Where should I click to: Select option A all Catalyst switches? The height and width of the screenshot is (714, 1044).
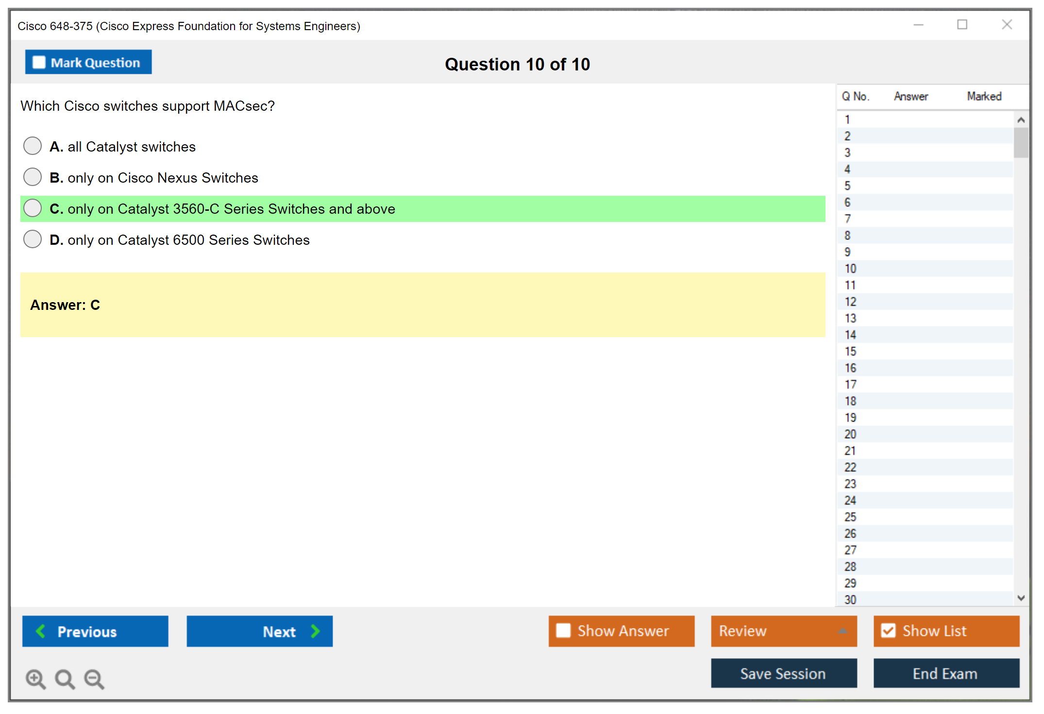[x=33, y=146]
